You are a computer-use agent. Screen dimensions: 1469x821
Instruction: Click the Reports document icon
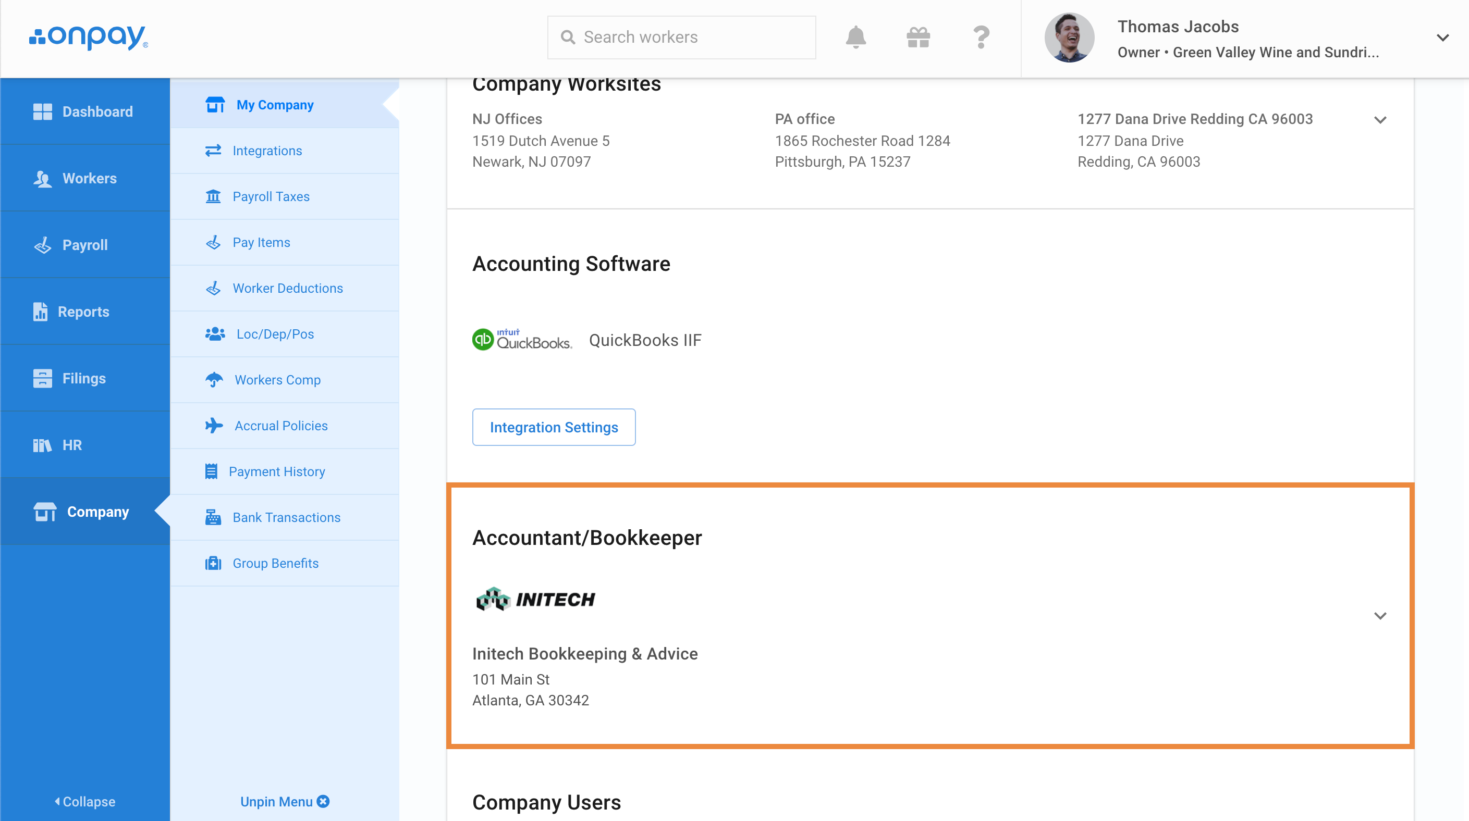40,312
